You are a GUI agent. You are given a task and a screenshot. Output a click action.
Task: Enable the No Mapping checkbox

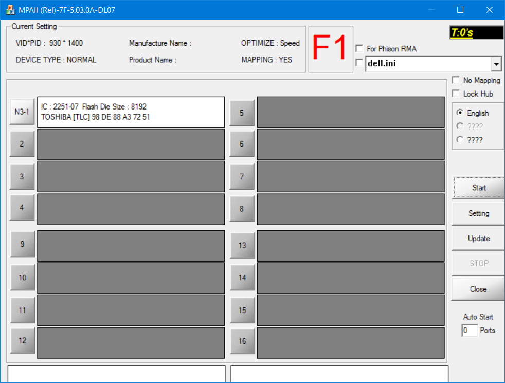click(x=456, y=80)
